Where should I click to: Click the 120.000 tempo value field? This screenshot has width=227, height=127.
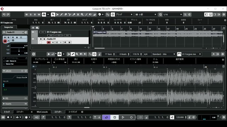pos(180,117)
